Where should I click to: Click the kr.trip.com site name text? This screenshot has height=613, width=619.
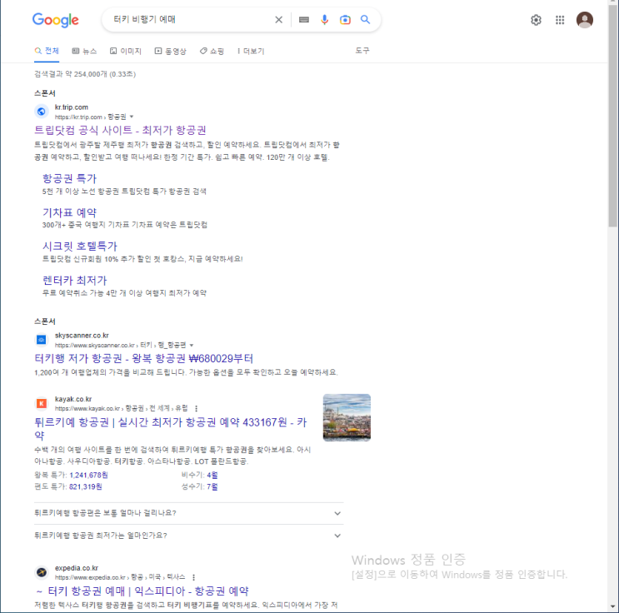pos(72,107)
